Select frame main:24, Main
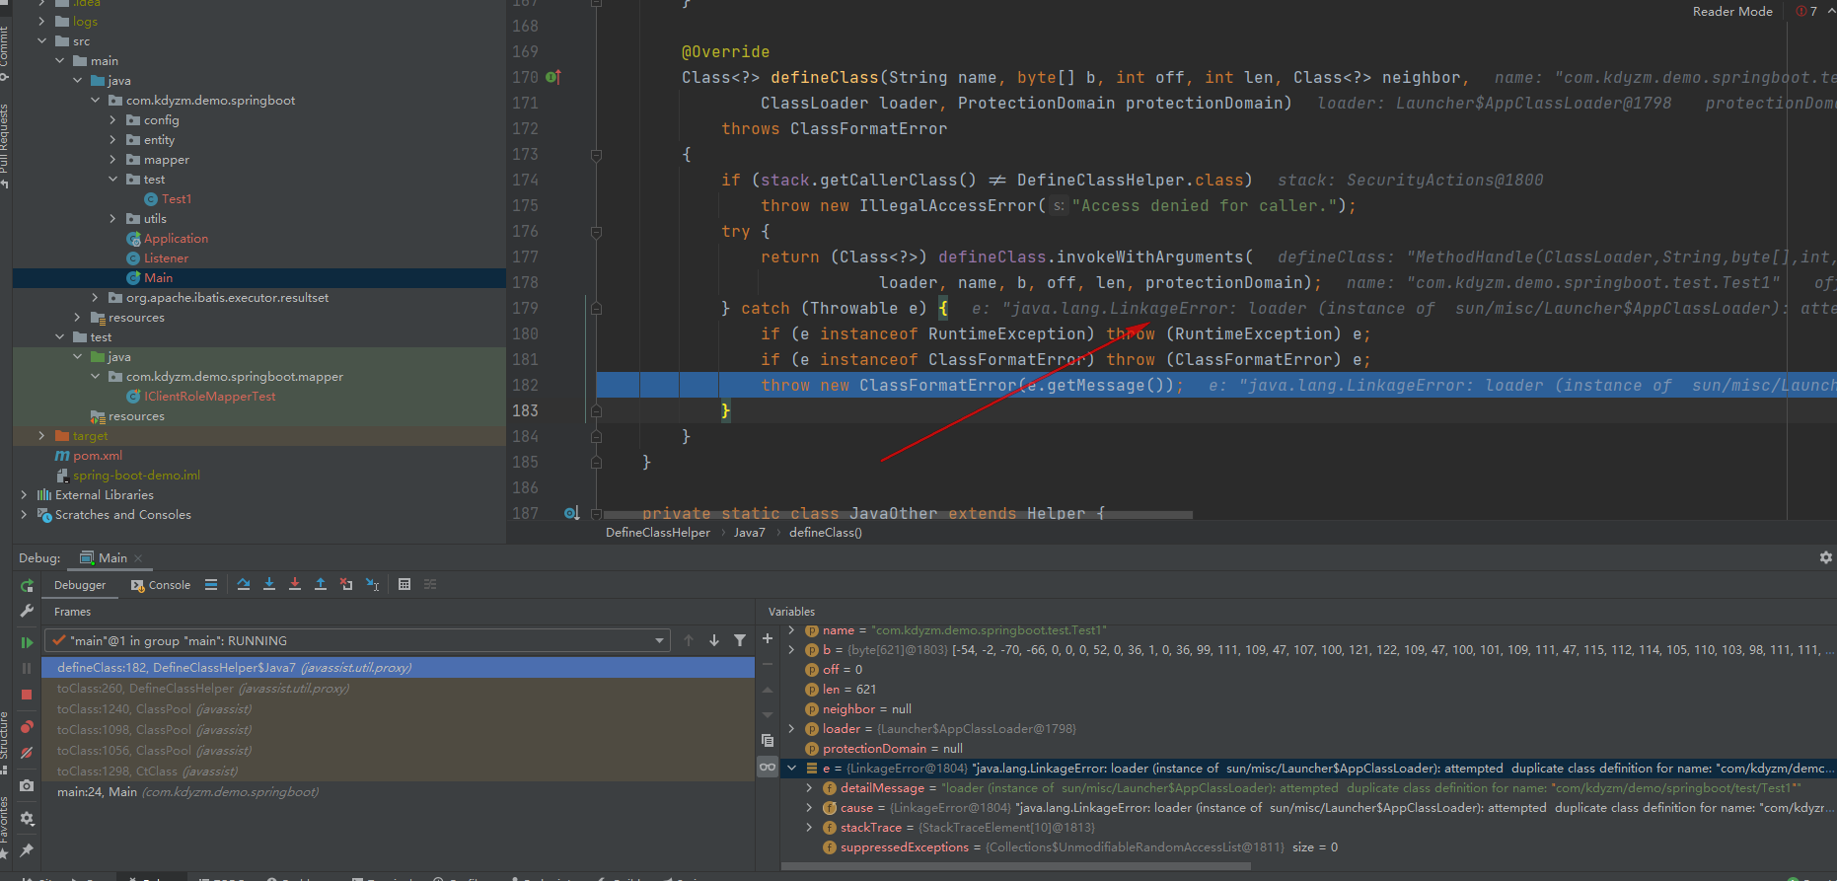The image size is (1837, 881). tap(398, 792)
